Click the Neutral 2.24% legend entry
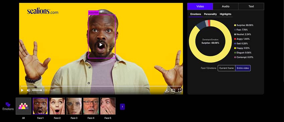The height and width of the screenshot is (122, 284). point(242,34)
